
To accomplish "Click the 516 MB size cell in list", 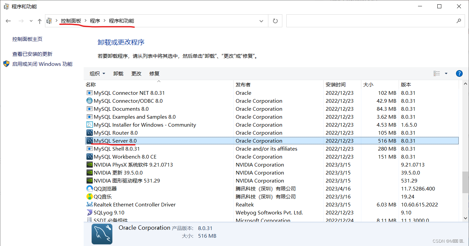I will pos(387,141).
